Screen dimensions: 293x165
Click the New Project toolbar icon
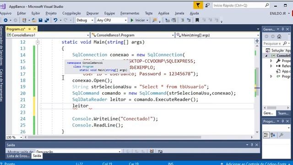(x=24, y=20)
